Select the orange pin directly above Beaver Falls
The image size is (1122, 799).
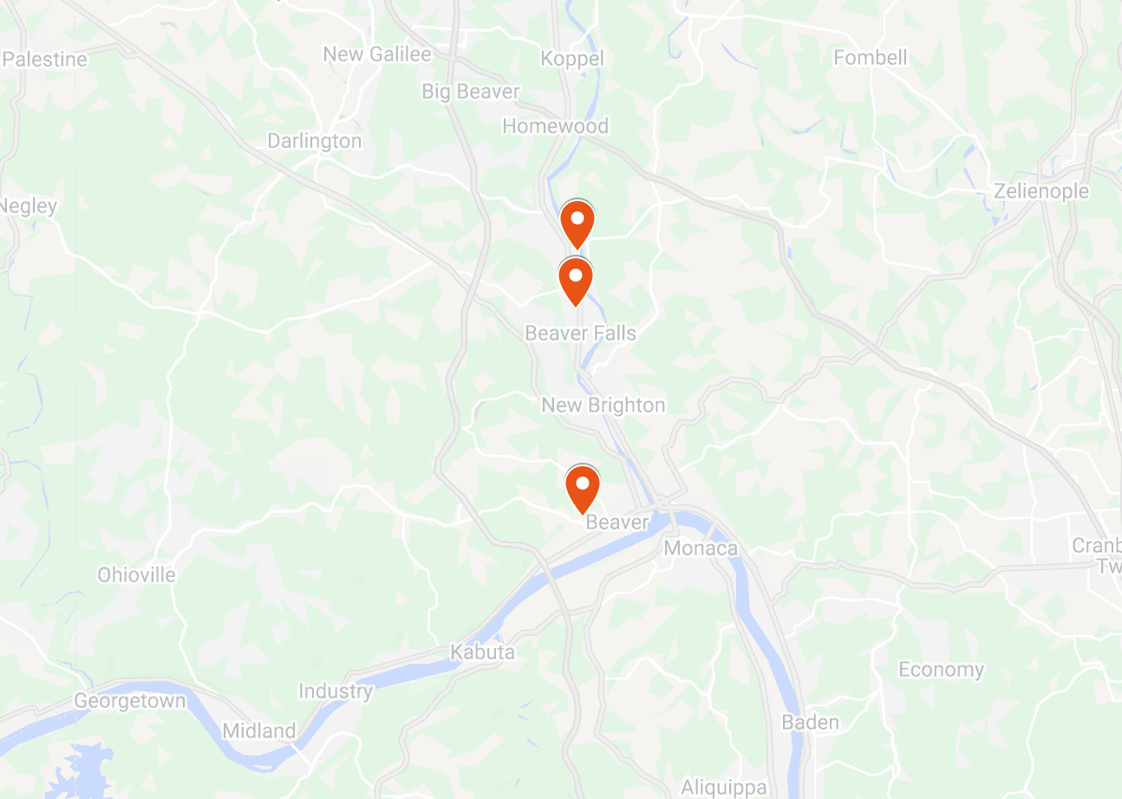pyautogui.click(x=575, y=282)
